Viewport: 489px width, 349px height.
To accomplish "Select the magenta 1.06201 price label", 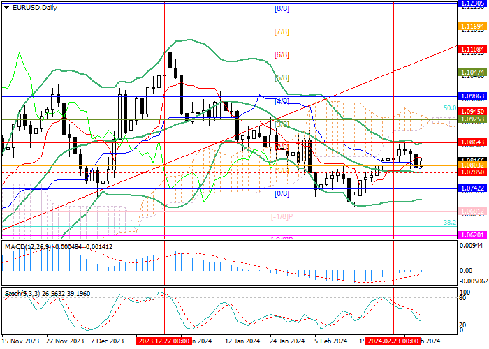I will 472,235.
